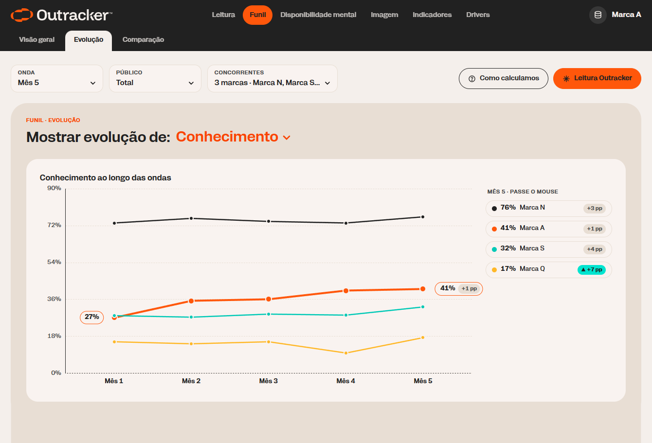Click the chart title Conhecimento ao longo das ondas
Screen dimensions: 652x443
(x=106, y=178)
